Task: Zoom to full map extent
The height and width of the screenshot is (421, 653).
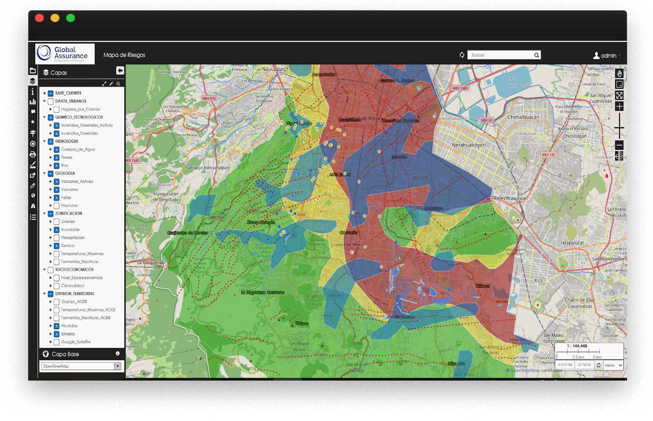Action: point(619,95)
